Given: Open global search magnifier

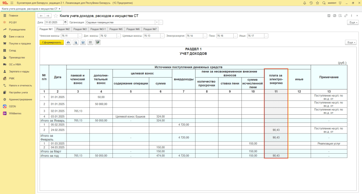Looking at the screenshot, I should [x=324, y=3].
